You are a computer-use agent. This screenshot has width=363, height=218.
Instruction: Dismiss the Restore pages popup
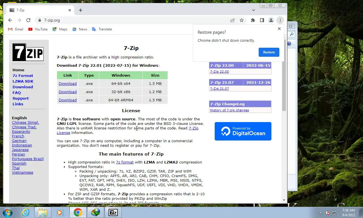279,29
